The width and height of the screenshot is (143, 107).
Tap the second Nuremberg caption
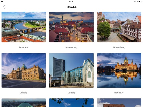119,47
